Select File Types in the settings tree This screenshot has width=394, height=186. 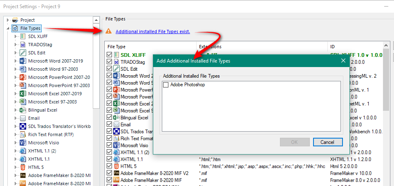point(30,28)
